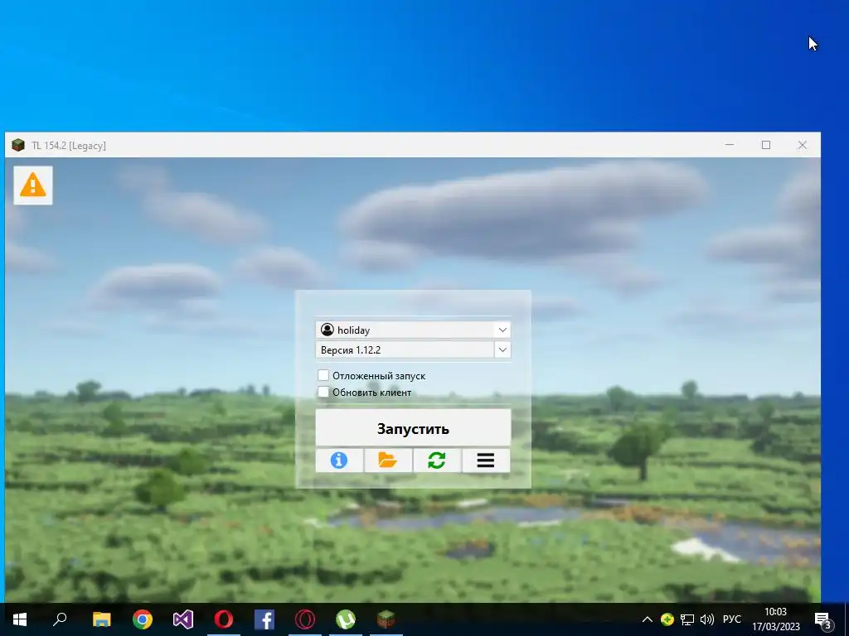Open the volume speaker tray icon
The height and width of the screenshot is (636, 849).
click(x=706, y=619)
